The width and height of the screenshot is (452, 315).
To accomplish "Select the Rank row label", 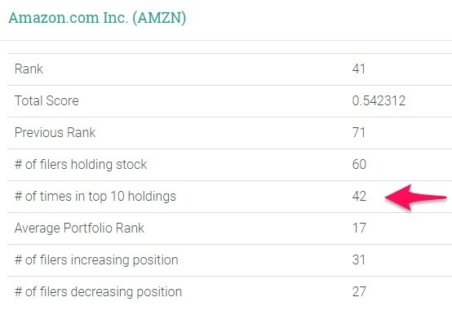I will (29, 69).
